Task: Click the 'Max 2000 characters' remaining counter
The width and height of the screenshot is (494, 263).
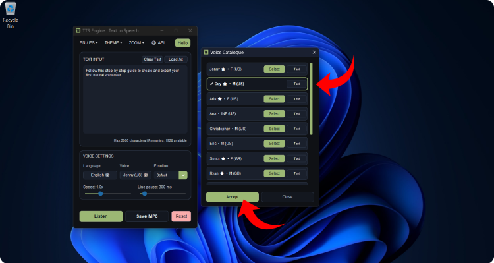Action: [150, 140]
